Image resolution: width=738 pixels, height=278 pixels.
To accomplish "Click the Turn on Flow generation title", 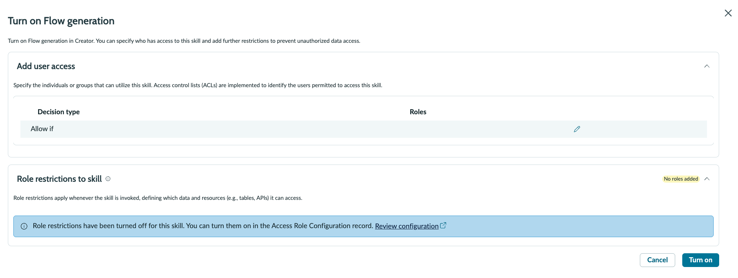I will (x=61, y=21).
